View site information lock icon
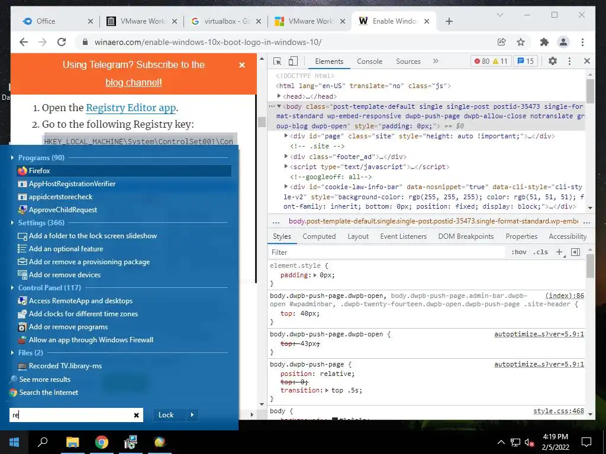606x454 pixels. [85, 42]
